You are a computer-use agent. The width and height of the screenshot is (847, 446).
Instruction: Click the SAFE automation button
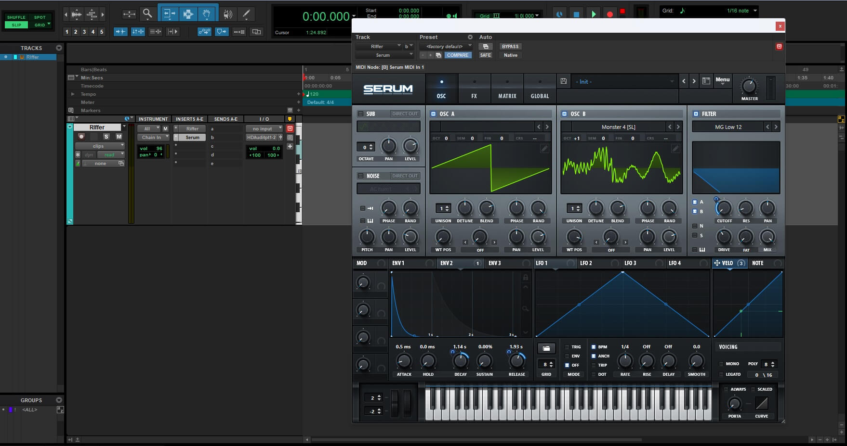(486, 55)
